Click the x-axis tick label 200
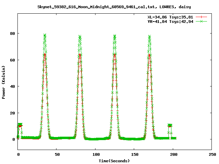 coord(173,154)
